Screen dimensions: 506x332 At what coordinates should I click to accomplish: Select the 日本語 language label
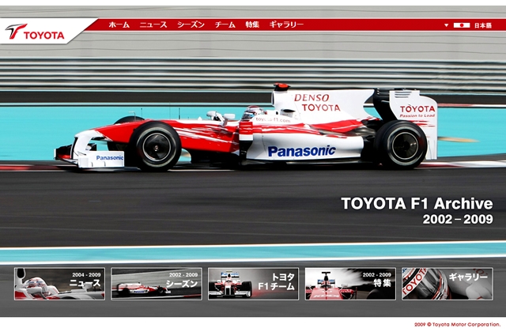point(483,25)
